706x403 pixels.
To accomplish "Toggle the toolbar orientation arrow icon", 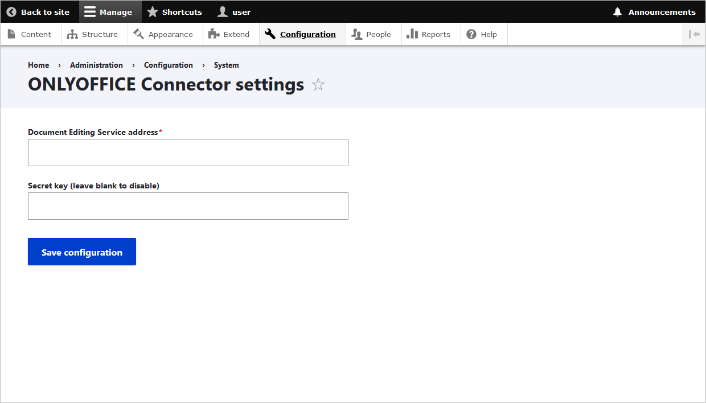I will click(x=694, y=34).
